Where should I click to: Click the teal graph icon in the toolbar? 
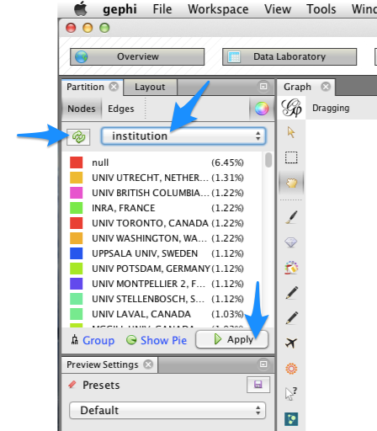291,419
